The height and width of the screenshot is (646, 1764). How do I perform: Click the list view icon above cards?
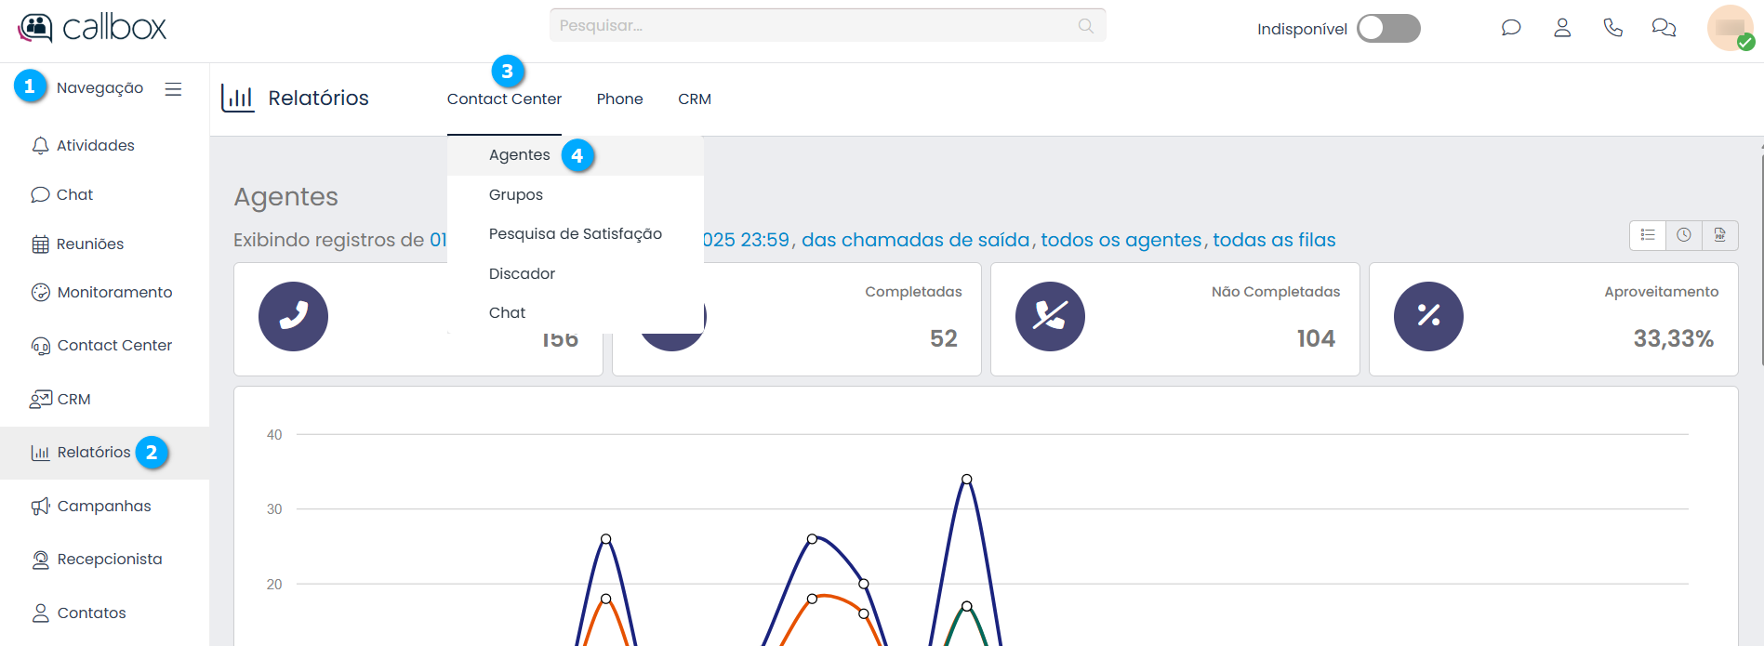point(1648,235)
